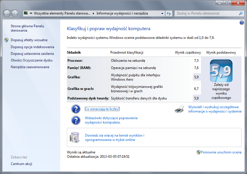Open 'Wskazówki dotyczące poprawienia wydajności komputera' link

pos(111,120)
